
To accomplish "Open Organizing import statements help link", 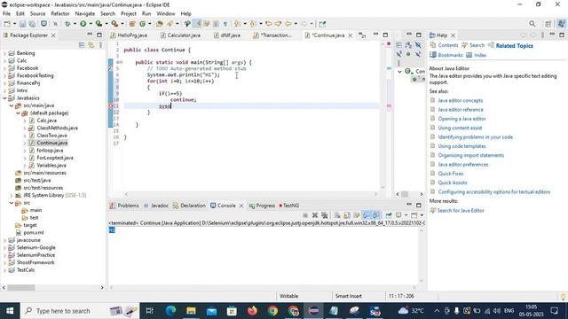I will [x=470, y=155].
